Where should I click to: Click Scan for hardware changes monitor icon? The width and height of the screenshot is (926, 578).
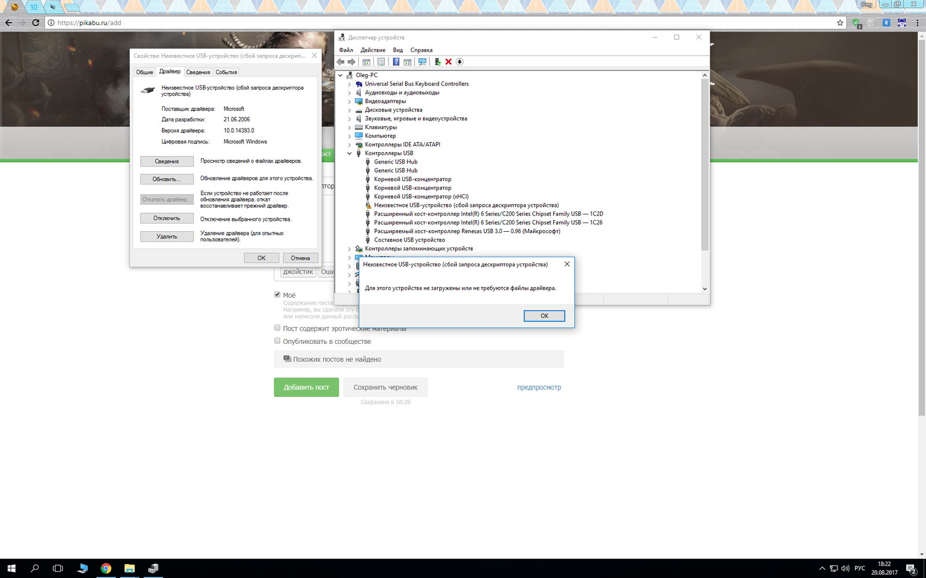click(x=422, y=62)
